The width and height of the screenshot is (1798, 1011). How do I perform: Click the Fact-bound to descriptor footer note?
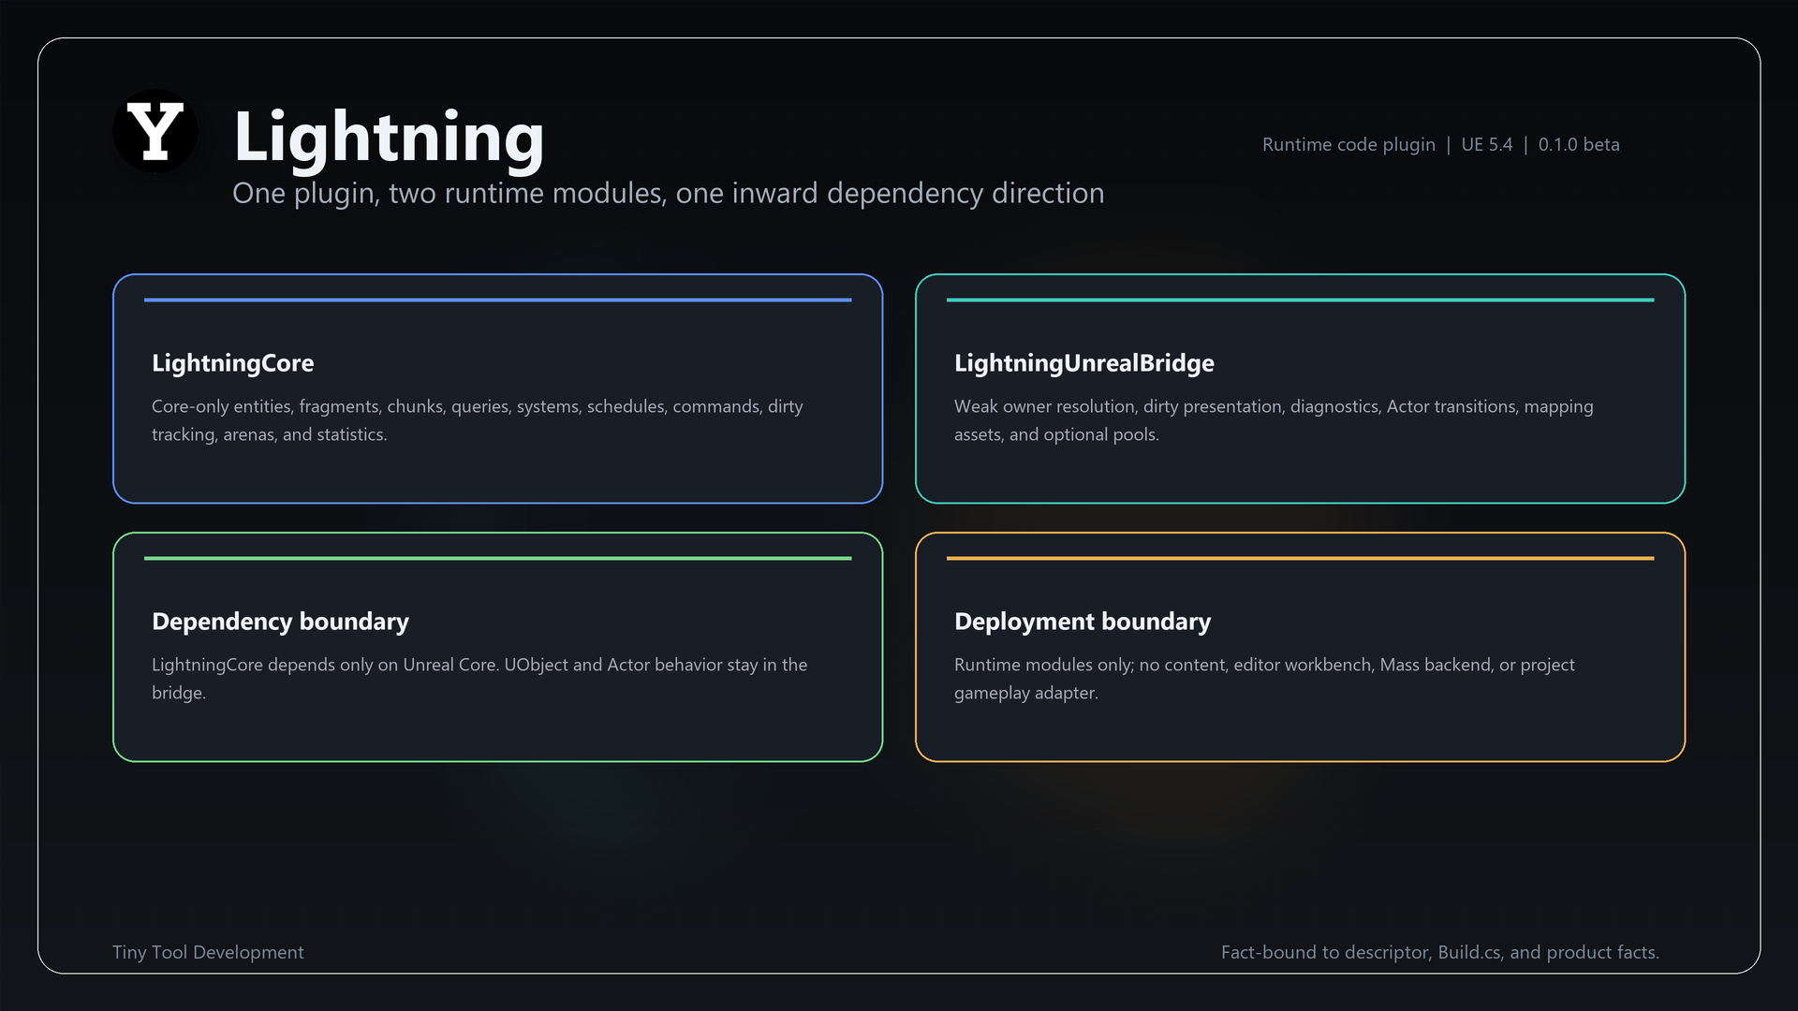[1439, 952]
